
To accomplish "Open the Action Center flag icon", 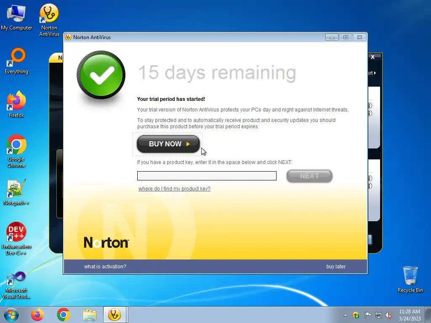I will click(x=367, y=315).
